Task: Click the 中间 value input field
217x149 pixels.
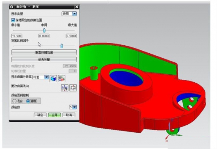Action: tap(44, 36)
